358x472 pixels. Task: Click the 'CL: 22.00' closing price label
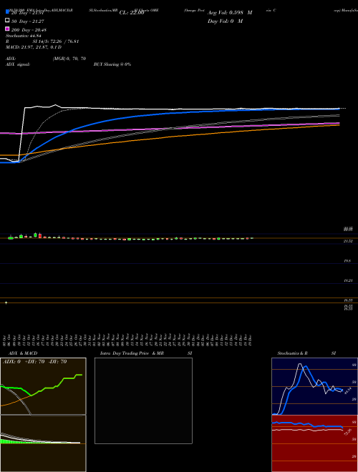[132, 13]
